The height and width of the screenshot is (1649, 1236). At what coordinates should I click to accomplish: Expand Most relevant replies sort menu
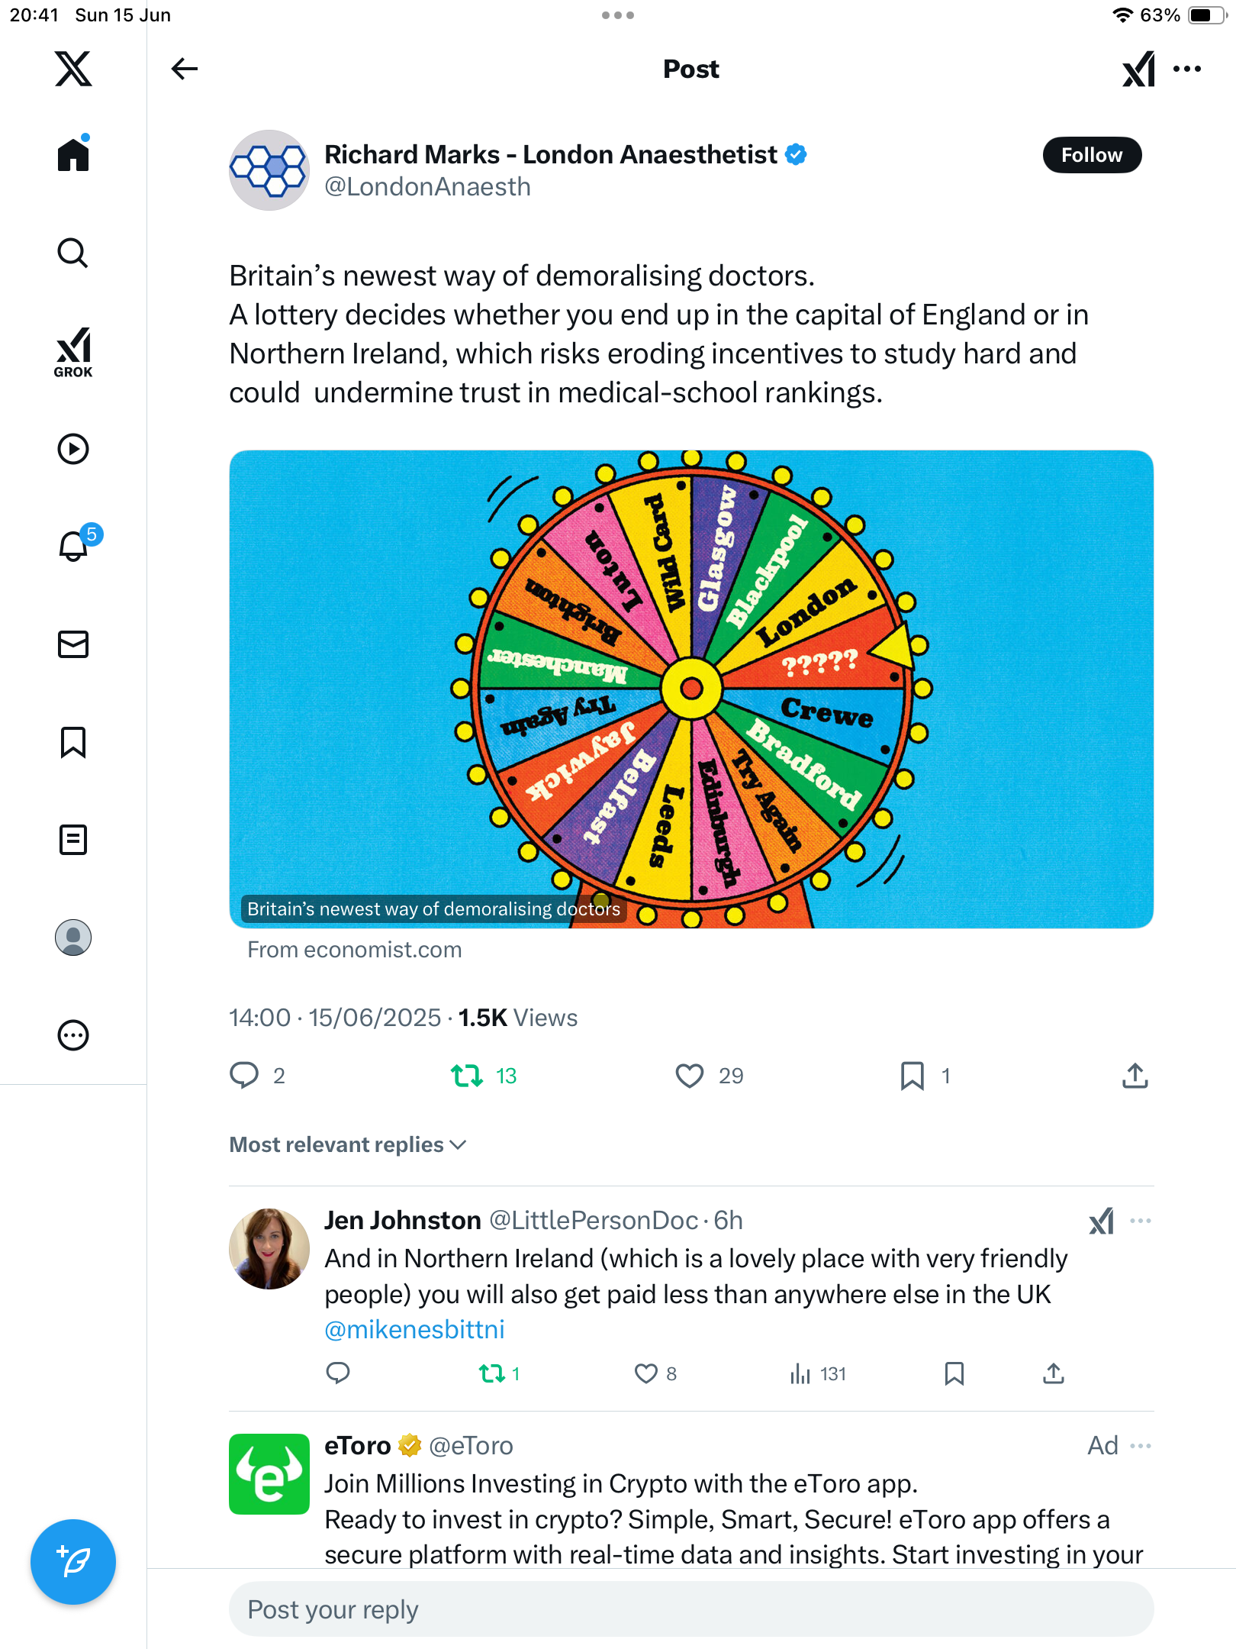coord(348,1144)
